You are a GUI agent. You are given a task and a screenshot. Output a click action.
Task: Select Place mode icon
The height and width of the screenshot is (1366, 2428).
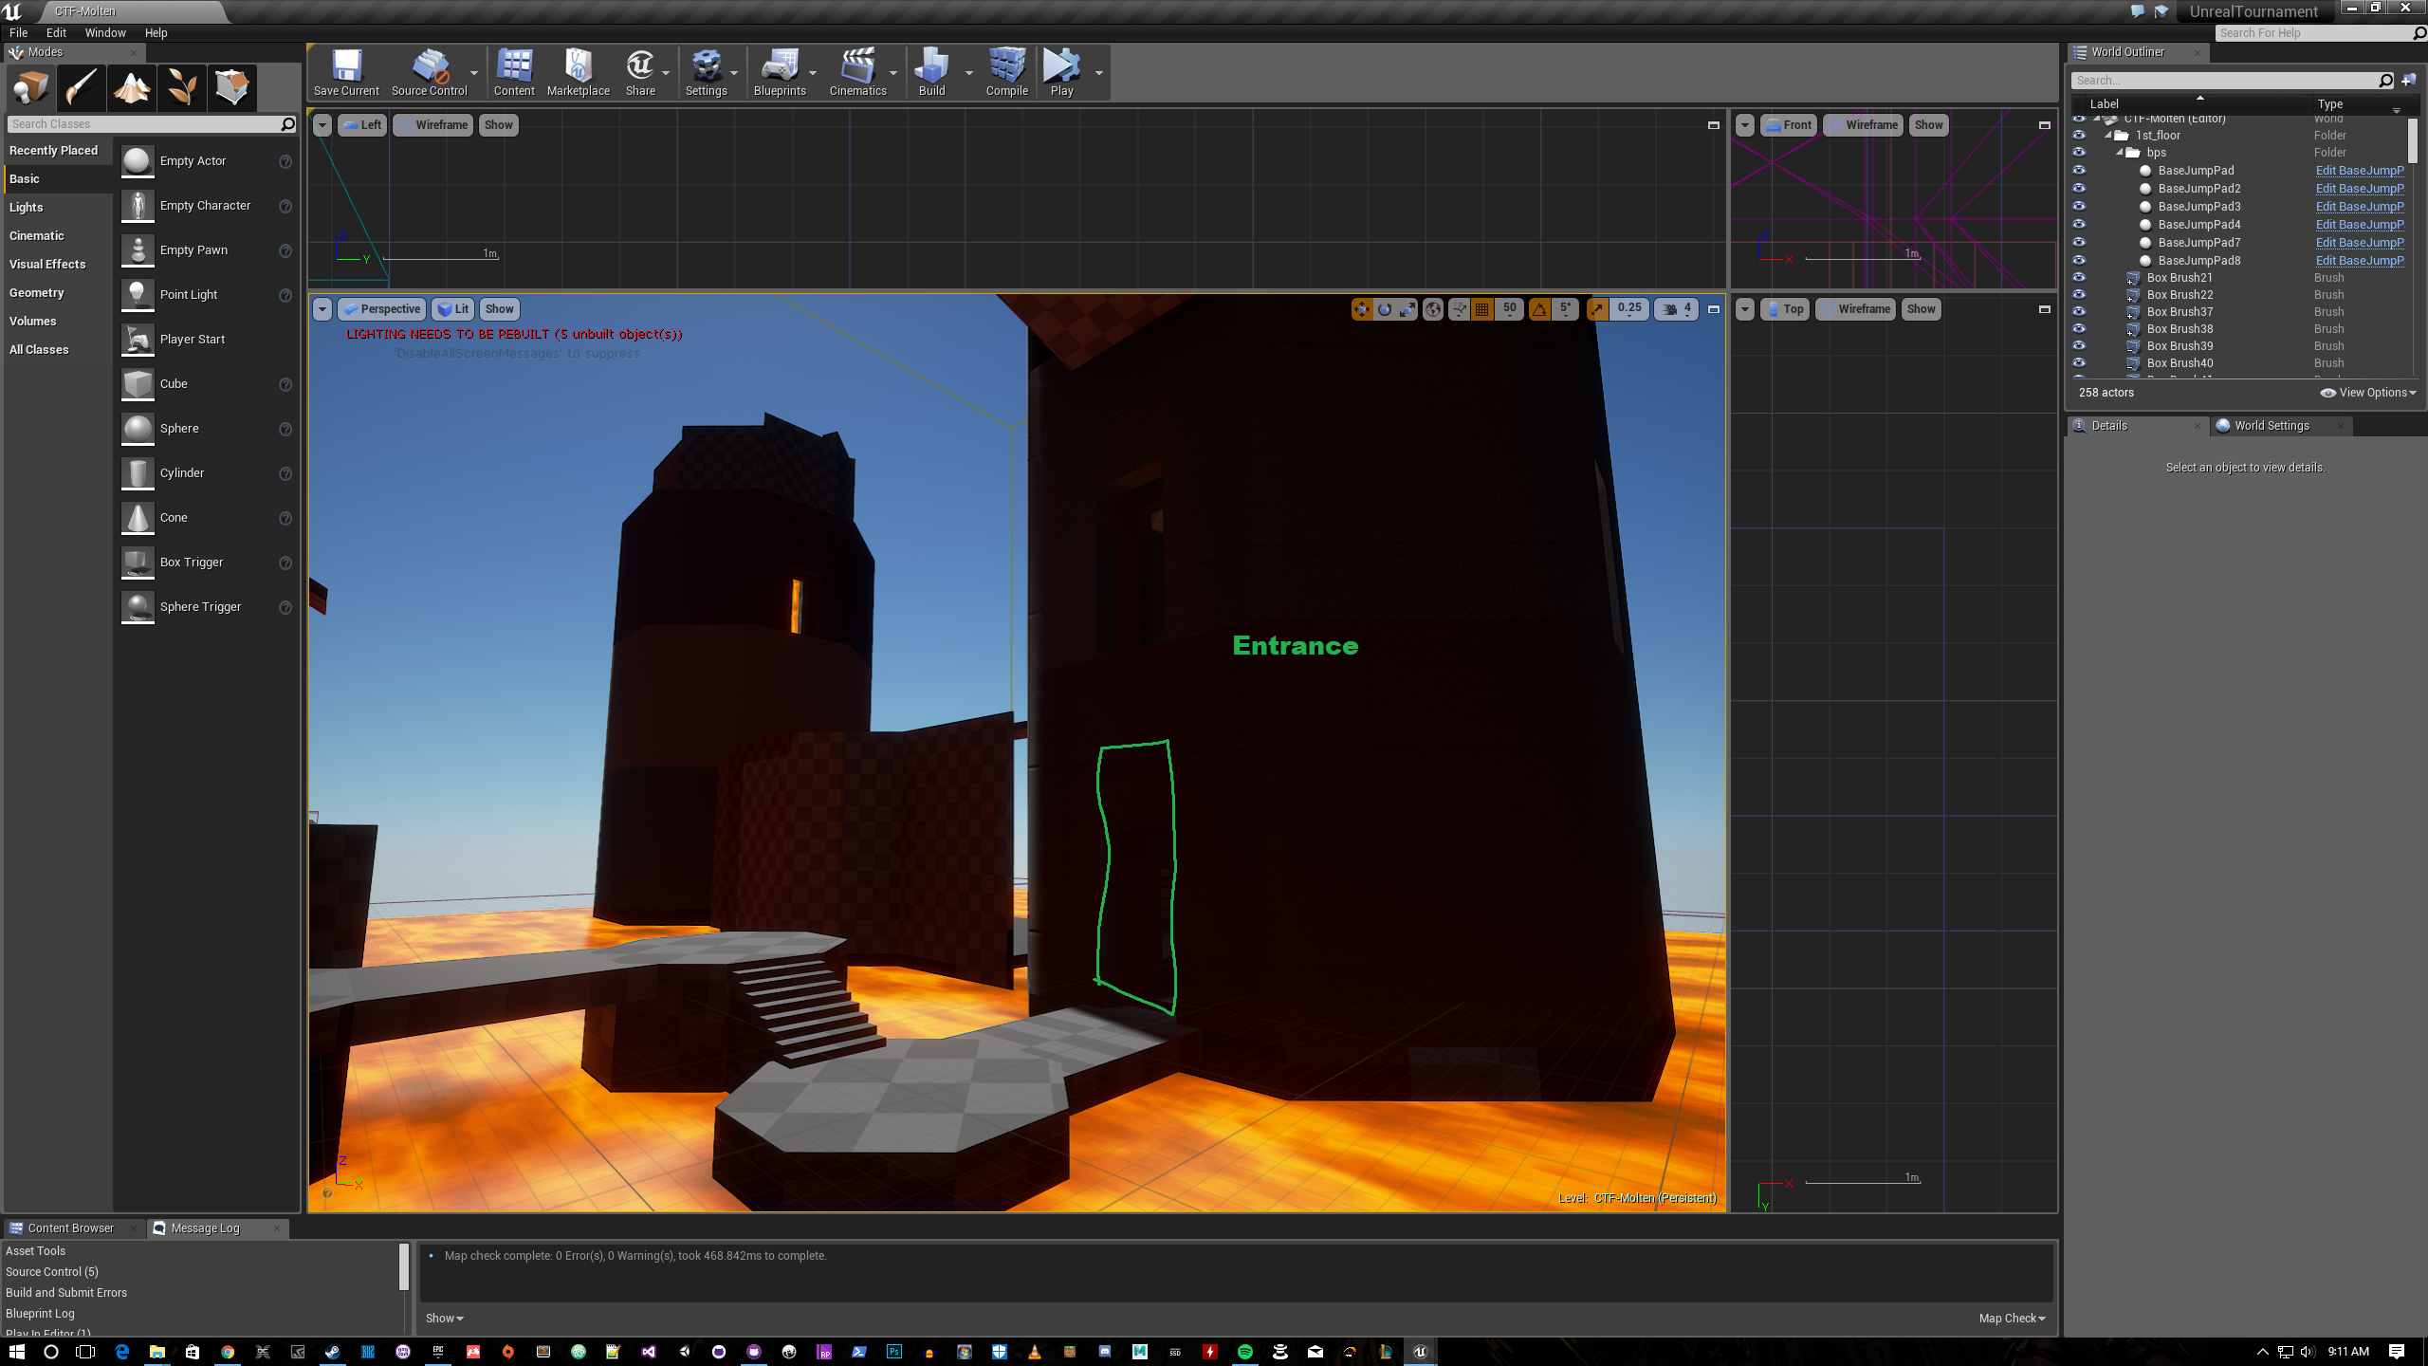pos(31,87)
